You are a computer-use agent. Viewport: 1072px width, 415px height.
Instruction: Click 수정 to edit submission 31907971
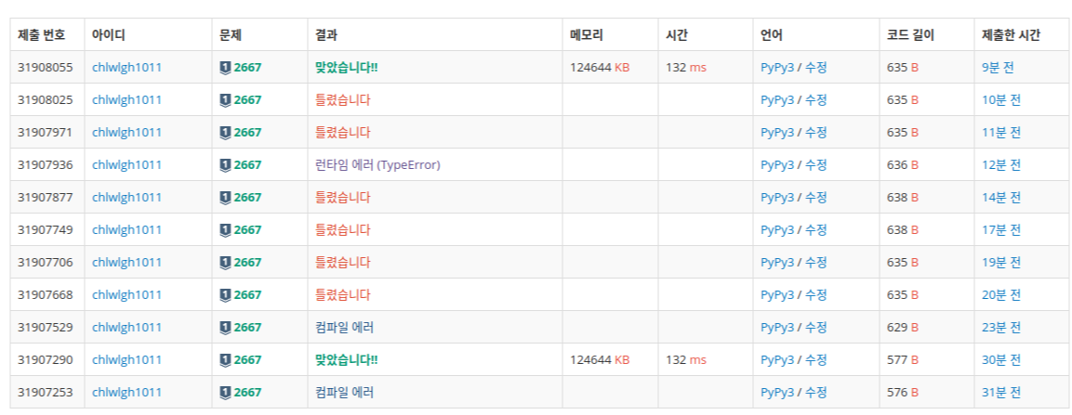815,133
